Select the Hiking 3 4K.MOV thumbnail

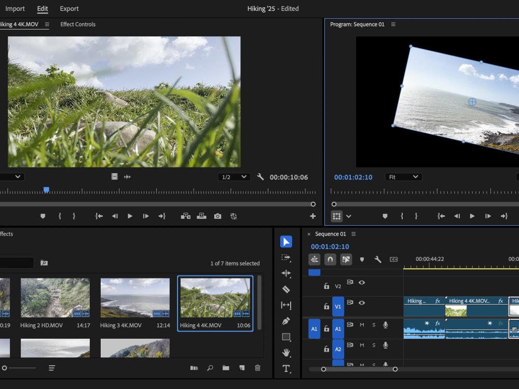pyautogui.click(x=135, y=298)
